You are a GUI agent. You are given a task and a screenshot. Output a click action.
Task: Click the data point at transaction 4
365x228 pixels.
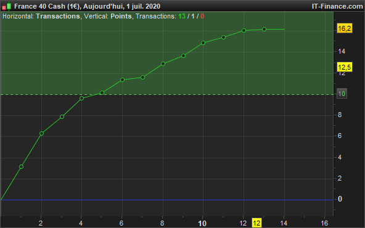pos(82,98)
